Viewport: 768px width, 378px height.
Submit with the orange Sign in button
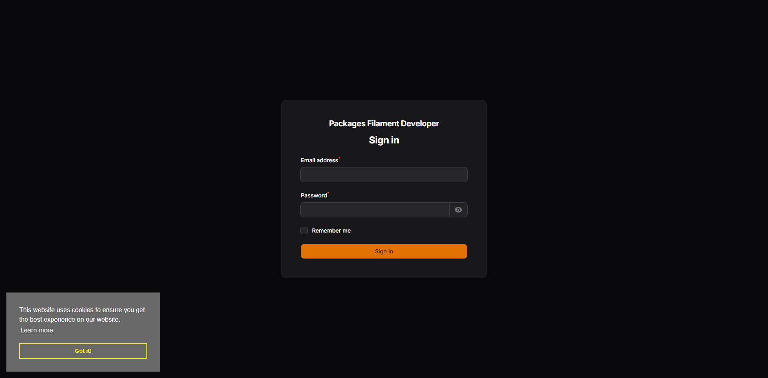click(x=384, y=251)
